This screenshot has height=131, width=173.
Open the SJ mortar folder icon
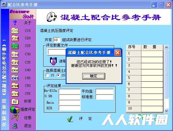point(15,102)
